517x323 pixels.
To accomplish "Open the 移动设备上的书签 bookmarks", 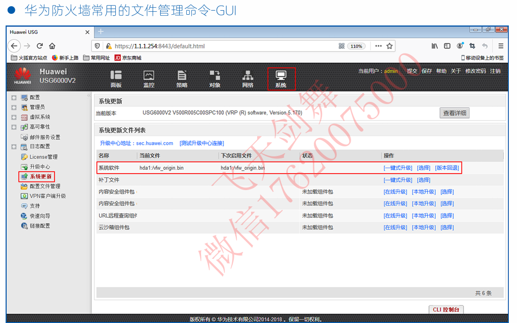I will (482, 58).
